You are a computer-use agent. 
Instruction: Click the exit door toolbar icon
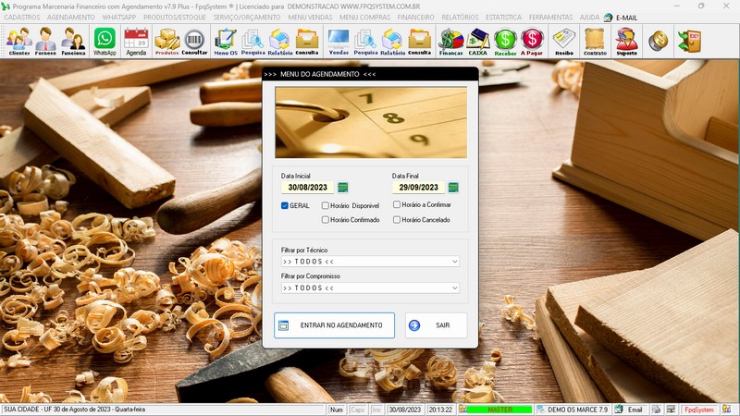[x=689, y=41]
